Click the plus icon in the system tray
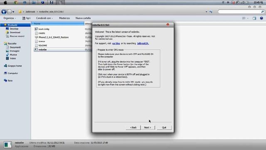The width and height of the screenshot is (266, 150). 228,2
